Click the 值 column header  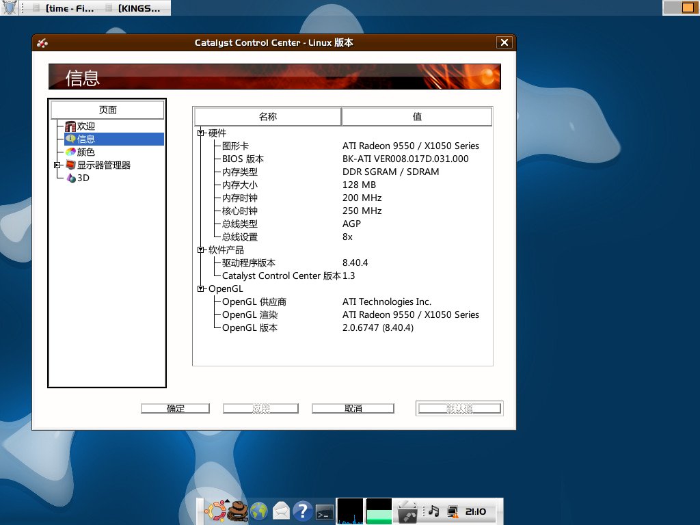click(418, 116)
